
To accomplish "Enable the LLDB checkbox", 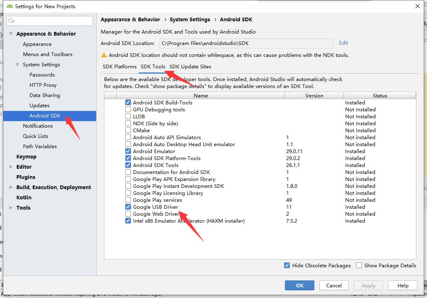I will click(128, 116).
